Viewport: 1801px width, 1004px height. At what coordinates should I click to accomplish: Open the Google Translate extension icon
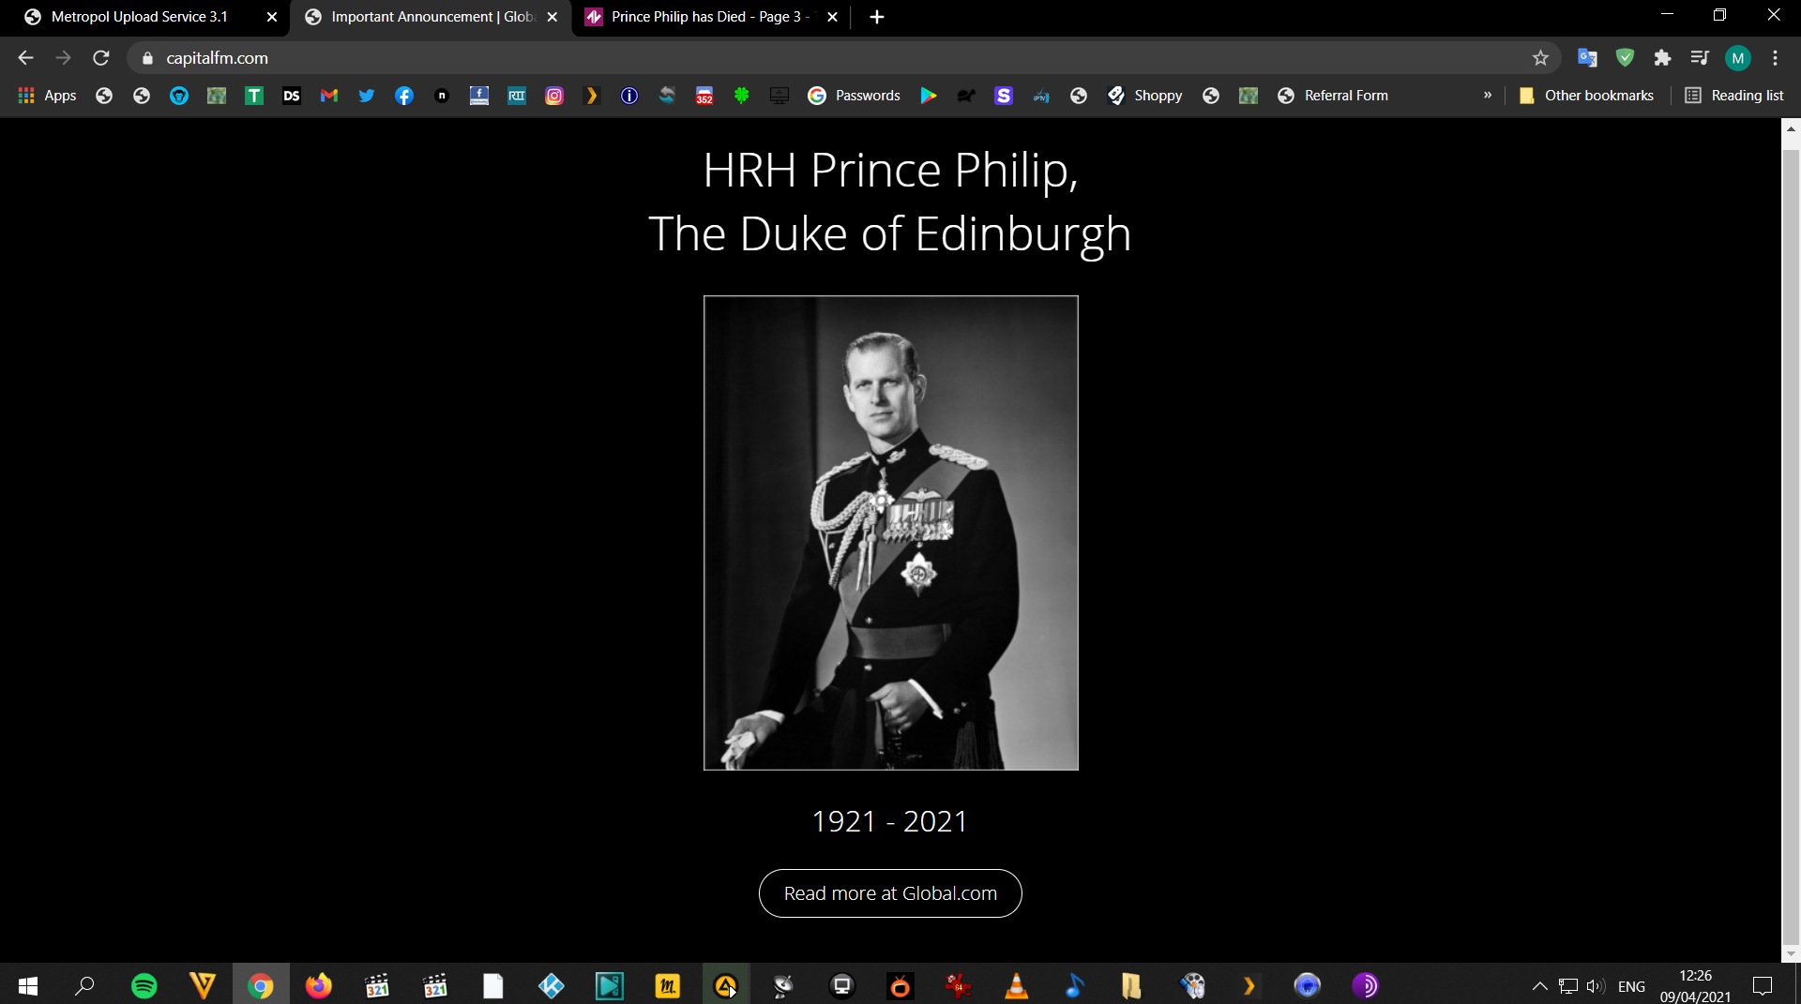click(x=1587, y=58)
